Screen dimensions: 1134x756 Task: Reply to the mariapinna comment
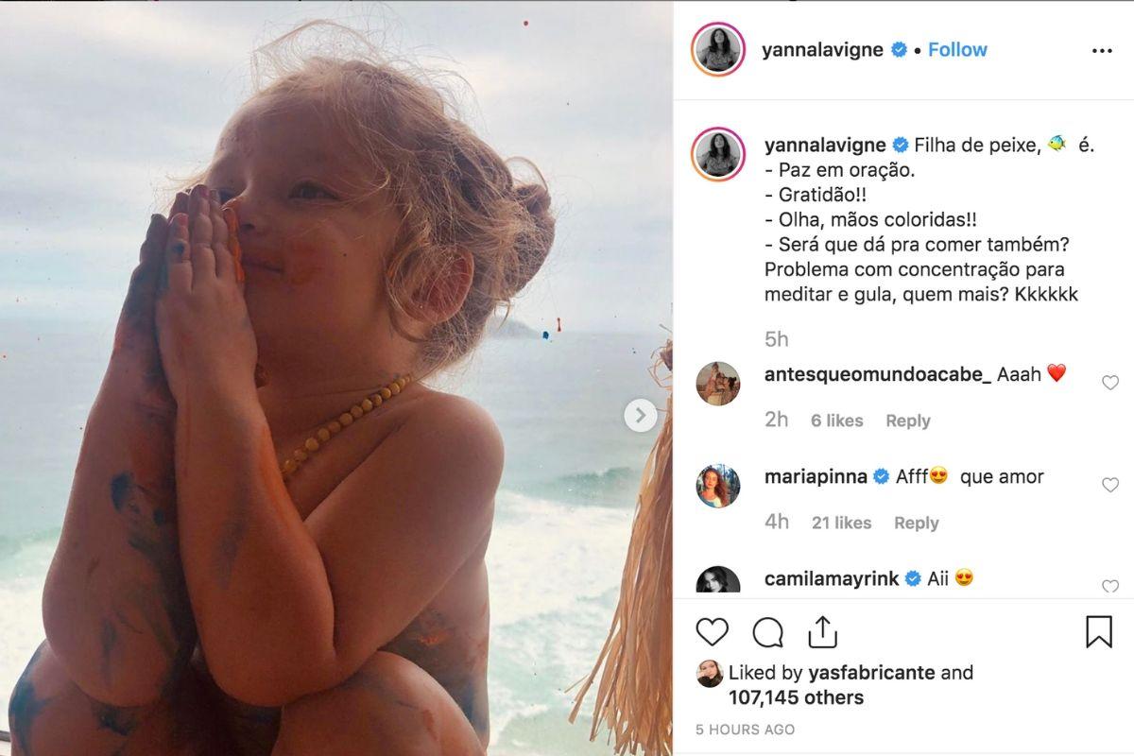916,523
